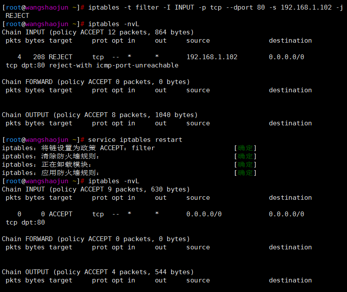Select the REJECT target in the rule row
Screen dimensions: 347x292
coord(61,57)
